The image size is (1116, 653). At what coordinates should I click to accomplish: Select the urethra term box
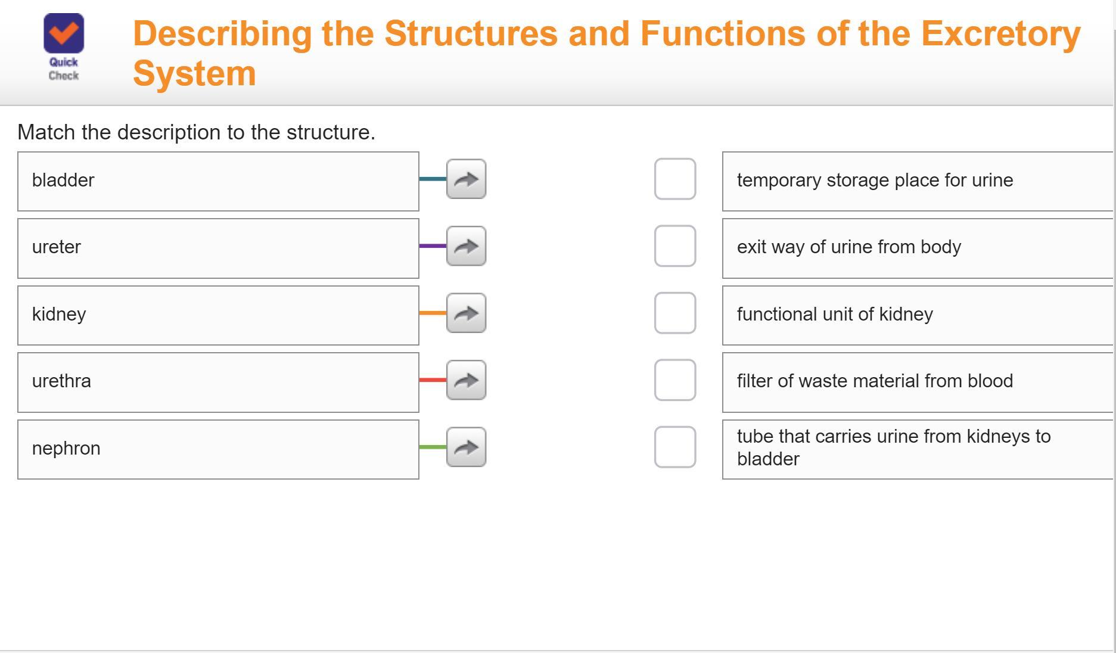218,383
